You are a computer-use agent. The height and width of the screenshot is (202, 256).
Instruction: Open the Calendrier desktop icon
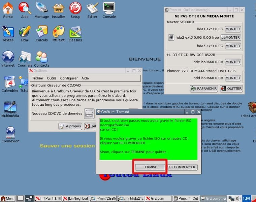[10, 82]
